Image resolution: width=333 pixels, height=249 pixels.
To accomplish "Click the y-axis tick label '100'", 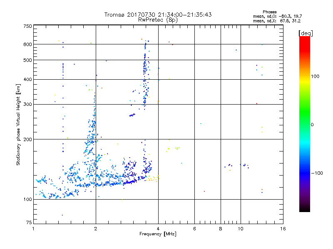I will point(27,199).
